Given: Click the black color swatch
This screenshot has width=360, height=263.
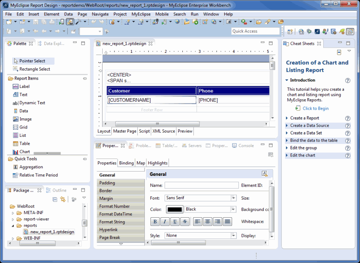Looking at the screenshot, I should (174, 209).
